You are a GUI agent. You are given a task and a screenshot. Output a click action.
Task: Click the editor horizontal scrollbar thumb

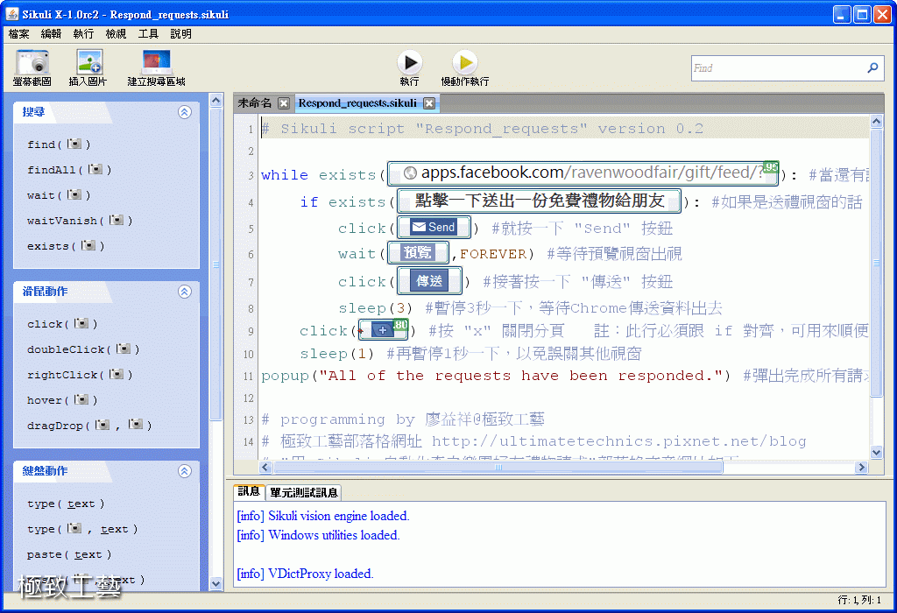498,467
